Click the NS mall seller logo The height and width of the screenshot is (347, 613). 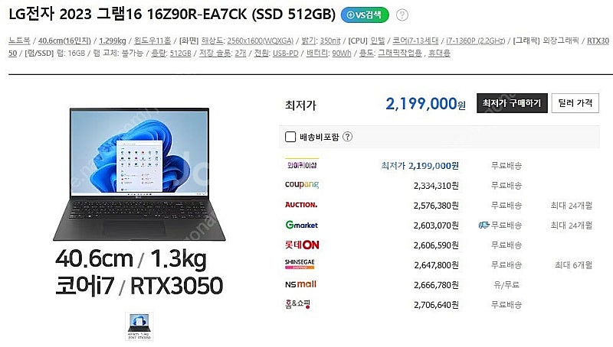pos(300,284)
